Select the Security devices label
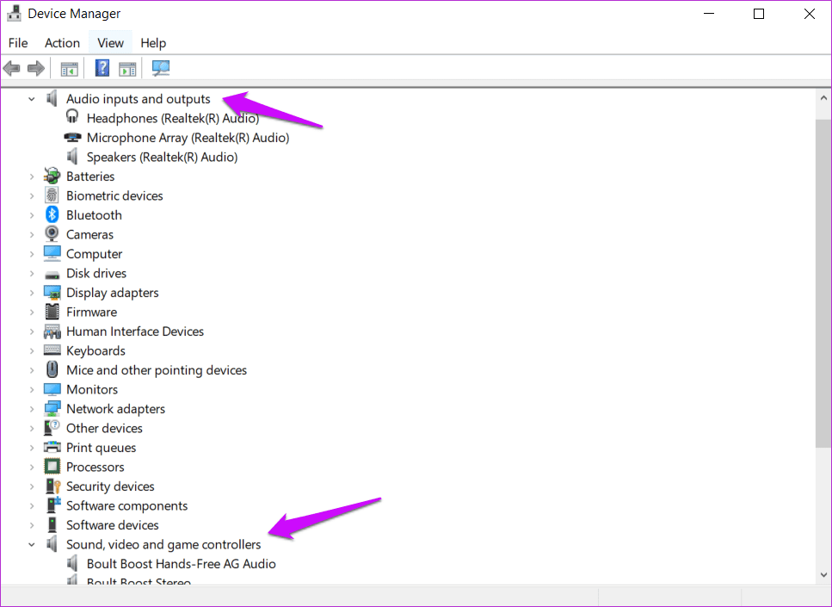This screenshot has width=832, height=607. pos(110,486)
